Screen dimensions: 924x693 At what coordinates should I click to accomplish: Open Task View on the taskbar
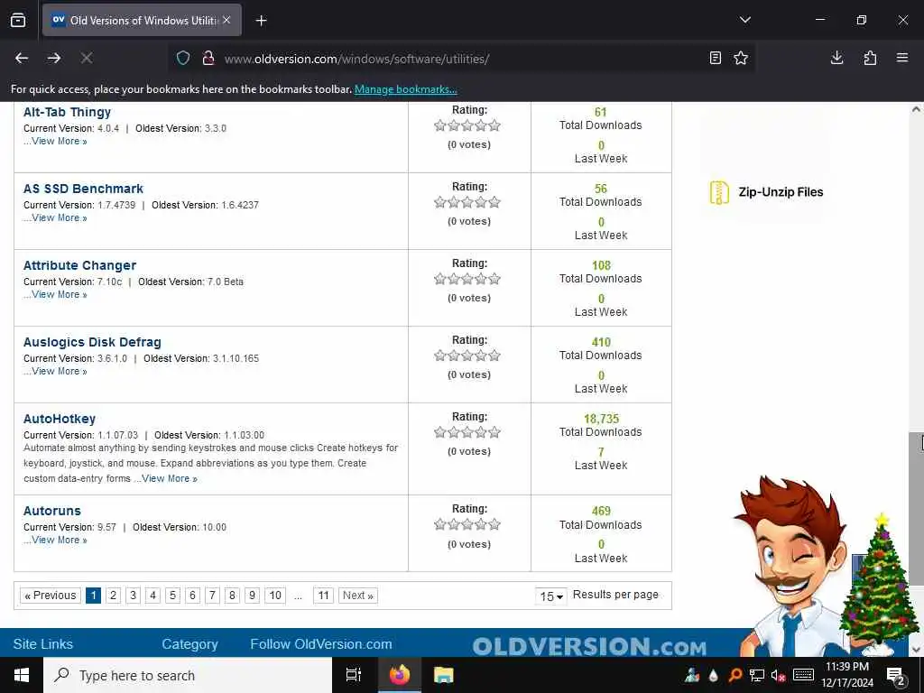coord(354,675)
